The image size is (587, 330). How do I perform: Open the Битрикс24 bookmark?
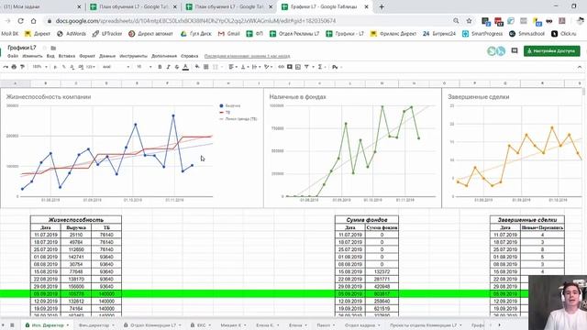pyautogui.click(x=439, y=34)
